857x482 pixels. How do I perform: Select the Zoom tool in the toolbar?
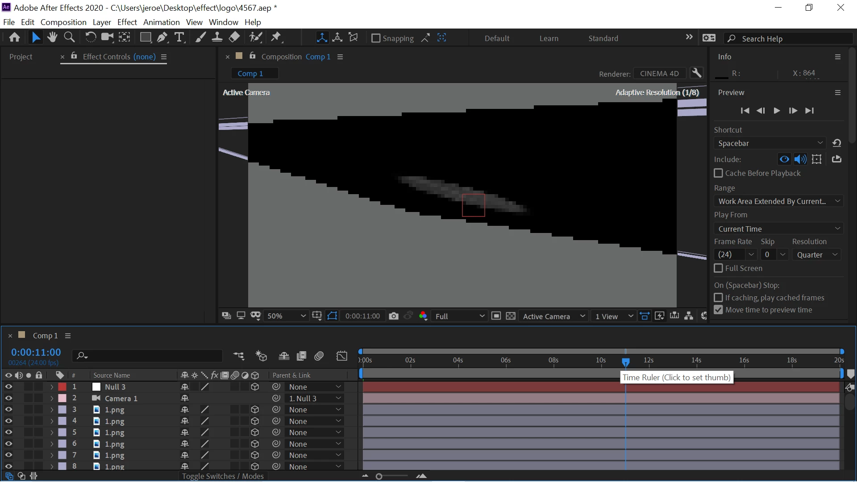(x=69, y=37)
